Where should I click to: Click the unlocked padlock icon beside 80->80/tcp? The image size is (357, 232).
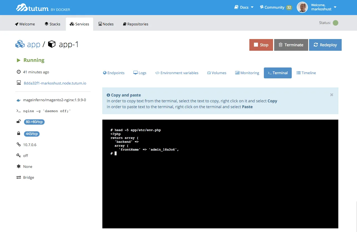coord(19,122)
